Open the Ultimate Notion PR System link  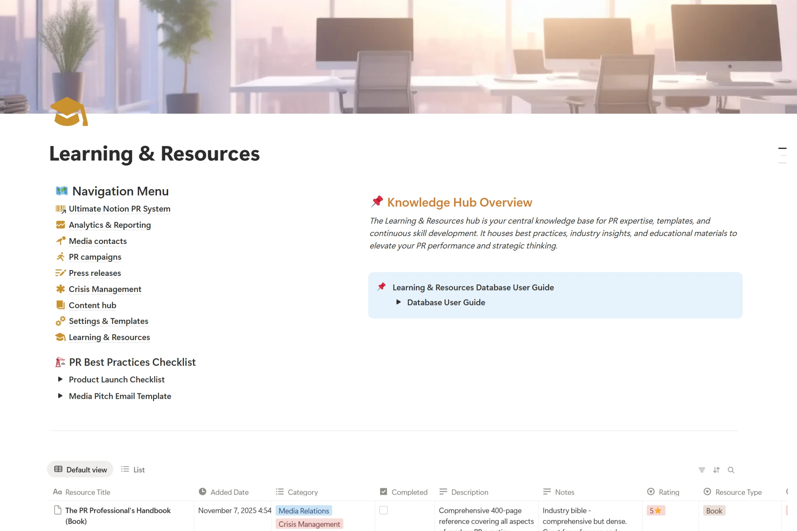coord(120,209)
